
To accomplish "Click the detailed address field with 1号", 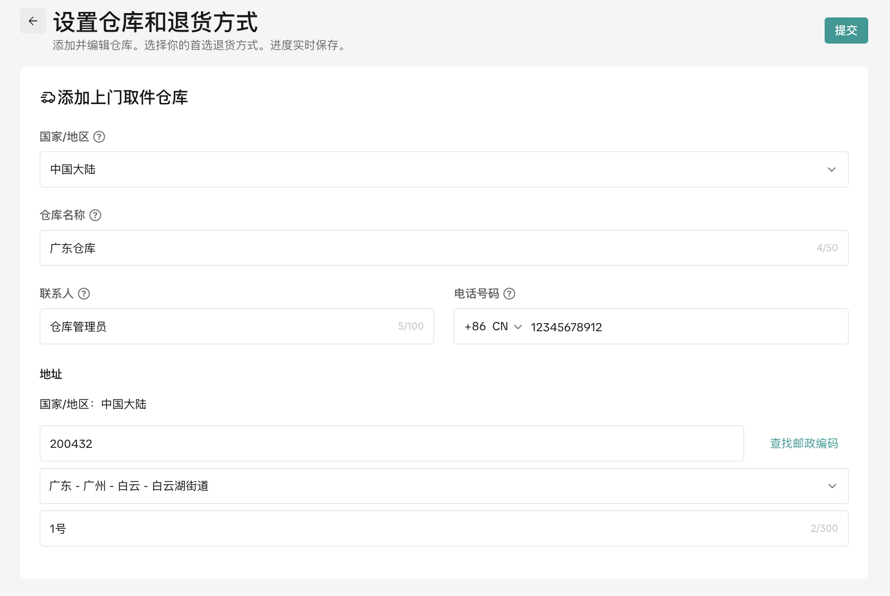I will [425, 528].
